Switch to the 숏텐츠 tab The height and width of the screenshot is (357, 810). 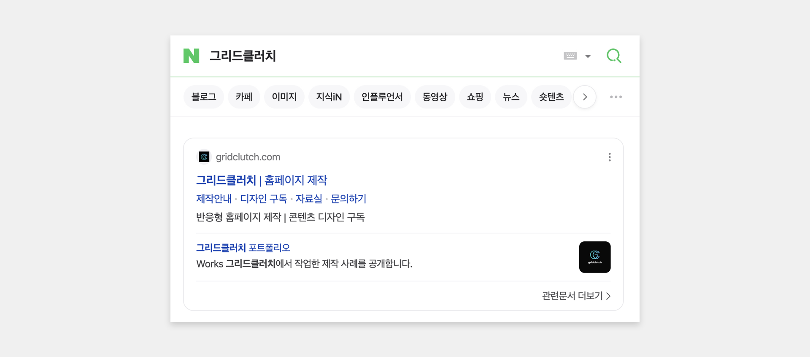pyautogui.click(x=551, y=97)
